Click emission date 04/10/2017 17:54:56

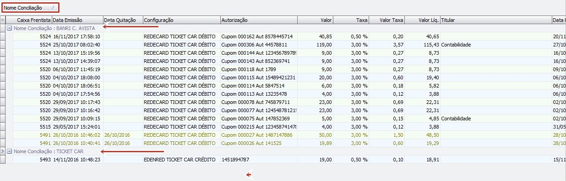click(77, 93)
